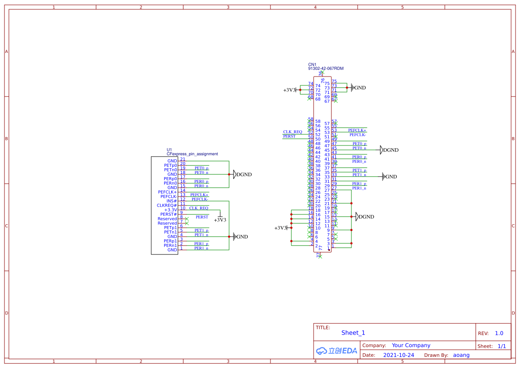Select the U1 designator label

pos(169,150)
